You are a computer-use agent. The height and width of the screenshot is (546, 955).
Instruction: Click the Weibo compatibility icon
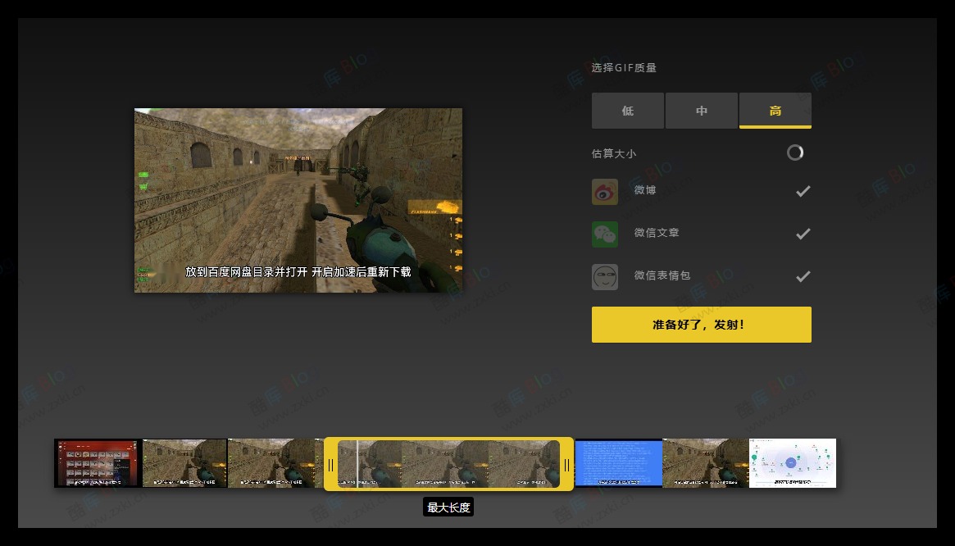605,191
